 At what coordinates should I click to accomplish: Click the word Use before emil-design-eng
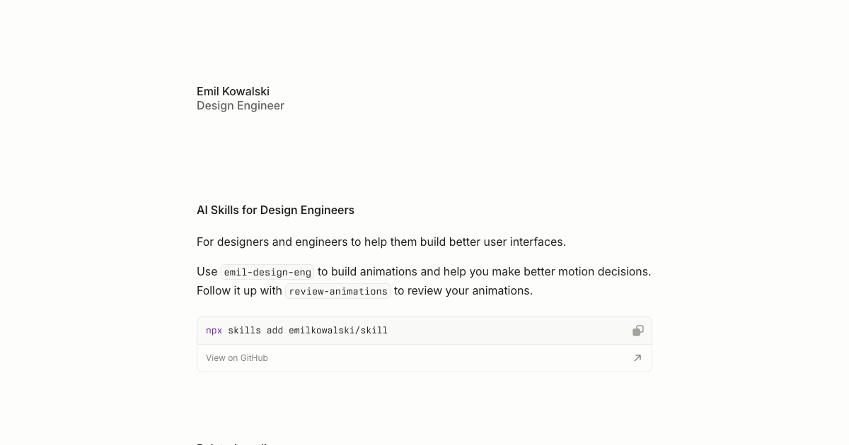tap(207, 271)
